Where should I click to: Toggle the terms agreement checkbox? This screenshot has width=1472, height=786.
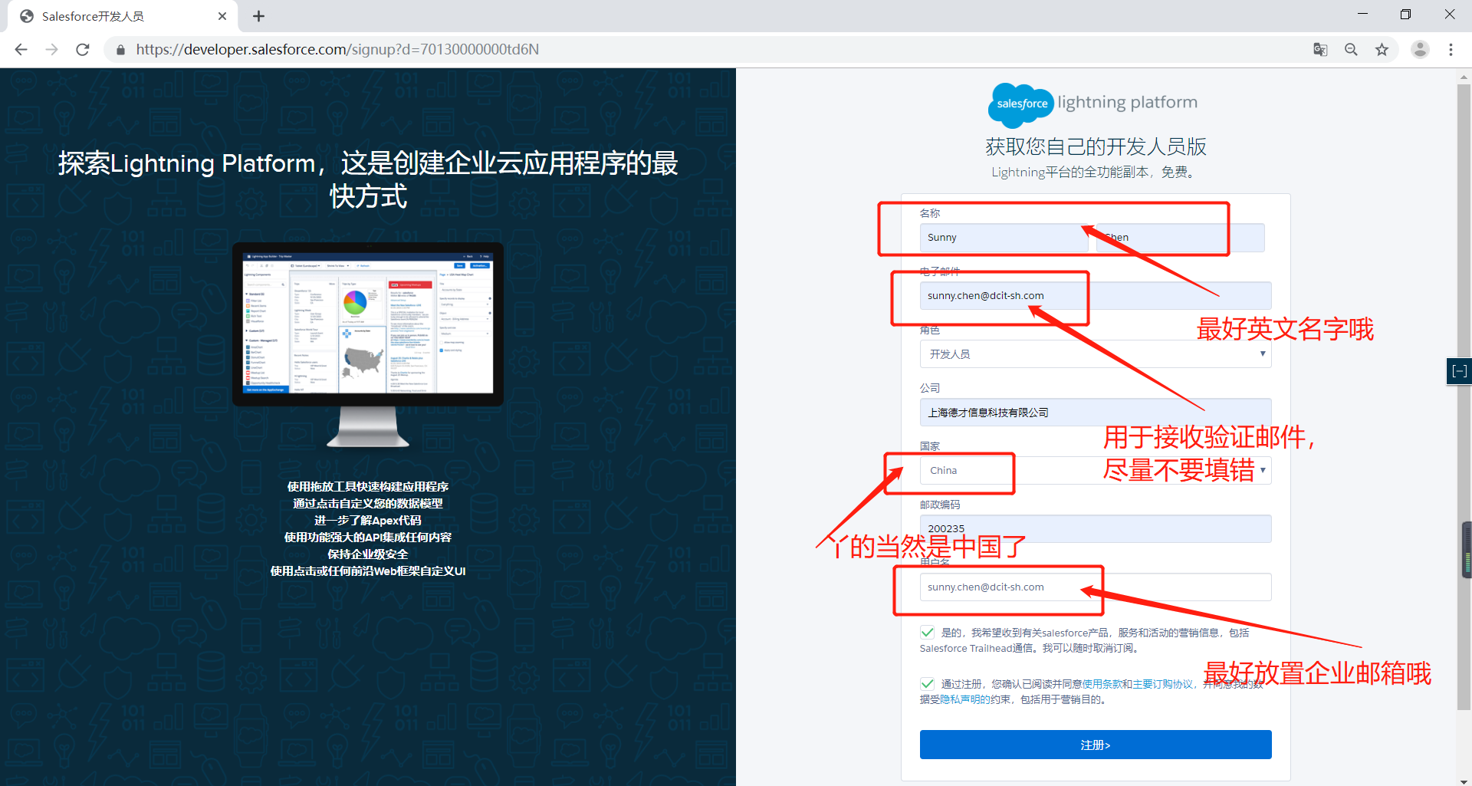tap(928, 683)
